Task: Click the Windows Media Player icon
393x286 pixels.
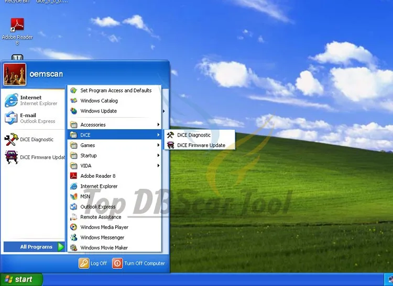Action: (x=73, y=227)
